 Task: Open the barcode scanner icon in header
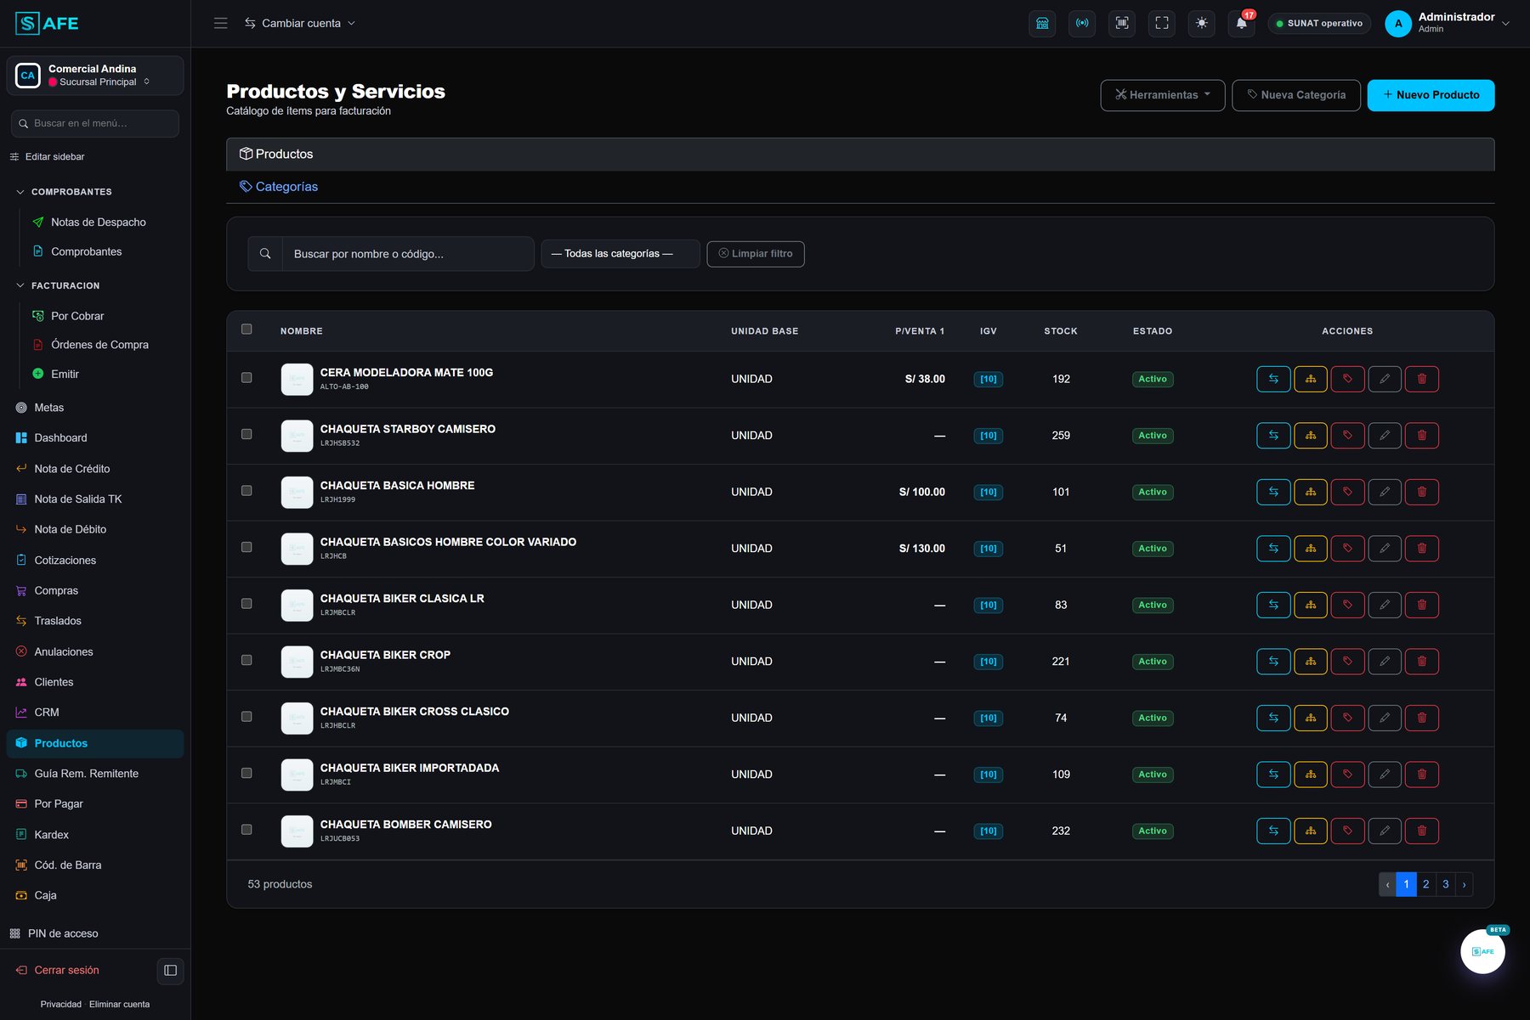[x=1122, y=24]
